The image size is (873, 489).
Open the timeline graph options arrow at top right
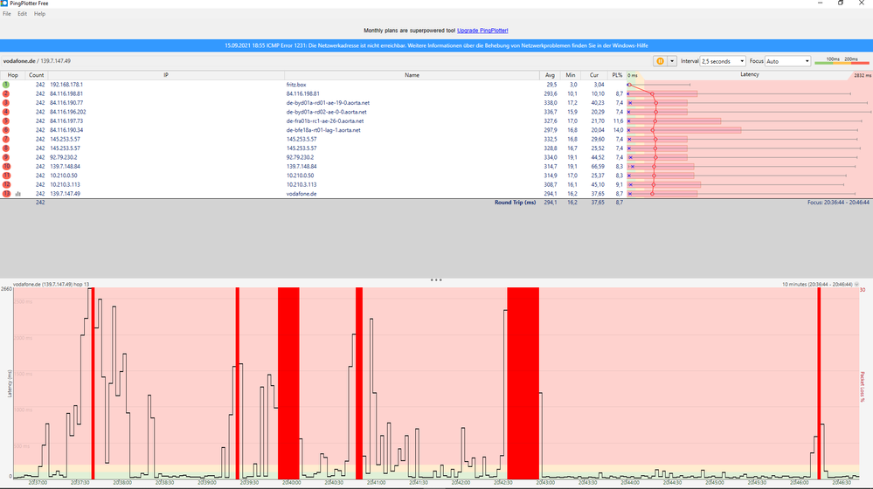click(x=857, y=285)
